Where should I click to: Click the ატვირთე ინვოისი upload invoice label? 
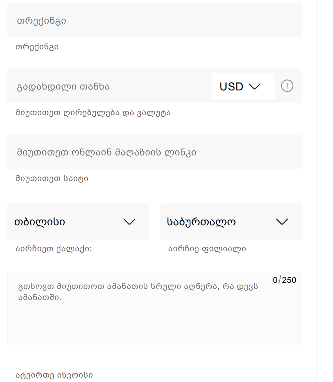pyautogui.click(x=54, y=375)
